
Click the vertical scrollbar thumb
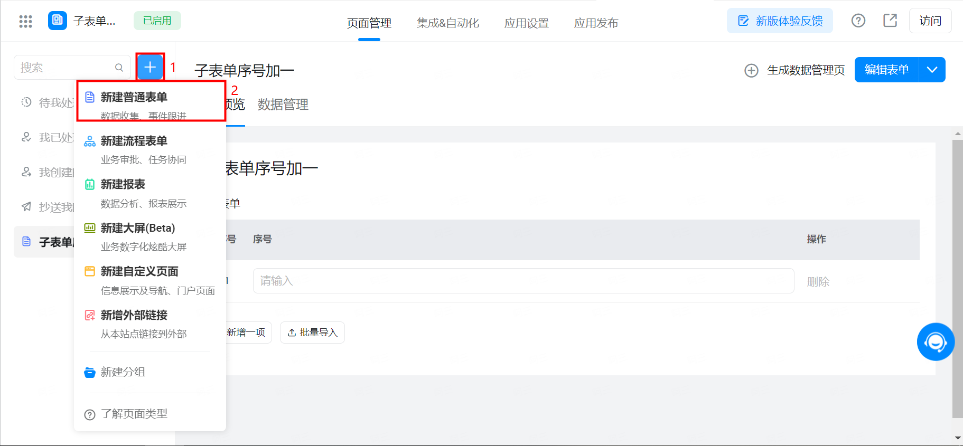click(957, 279)
